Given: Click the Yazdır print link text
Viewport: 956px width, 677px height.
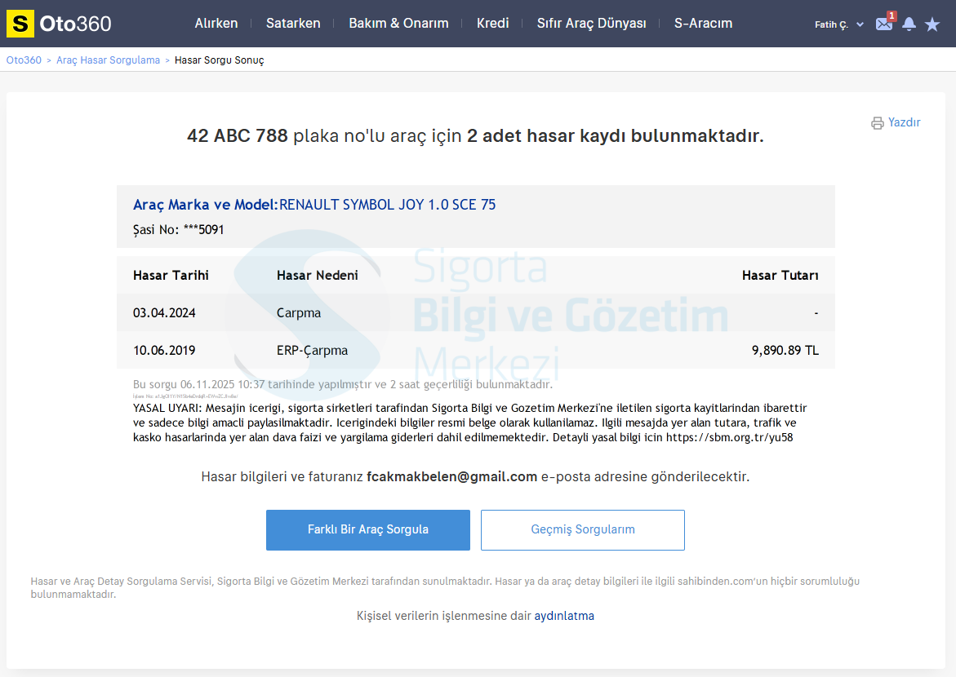Looking at the screenshot, I should (904, 122).
